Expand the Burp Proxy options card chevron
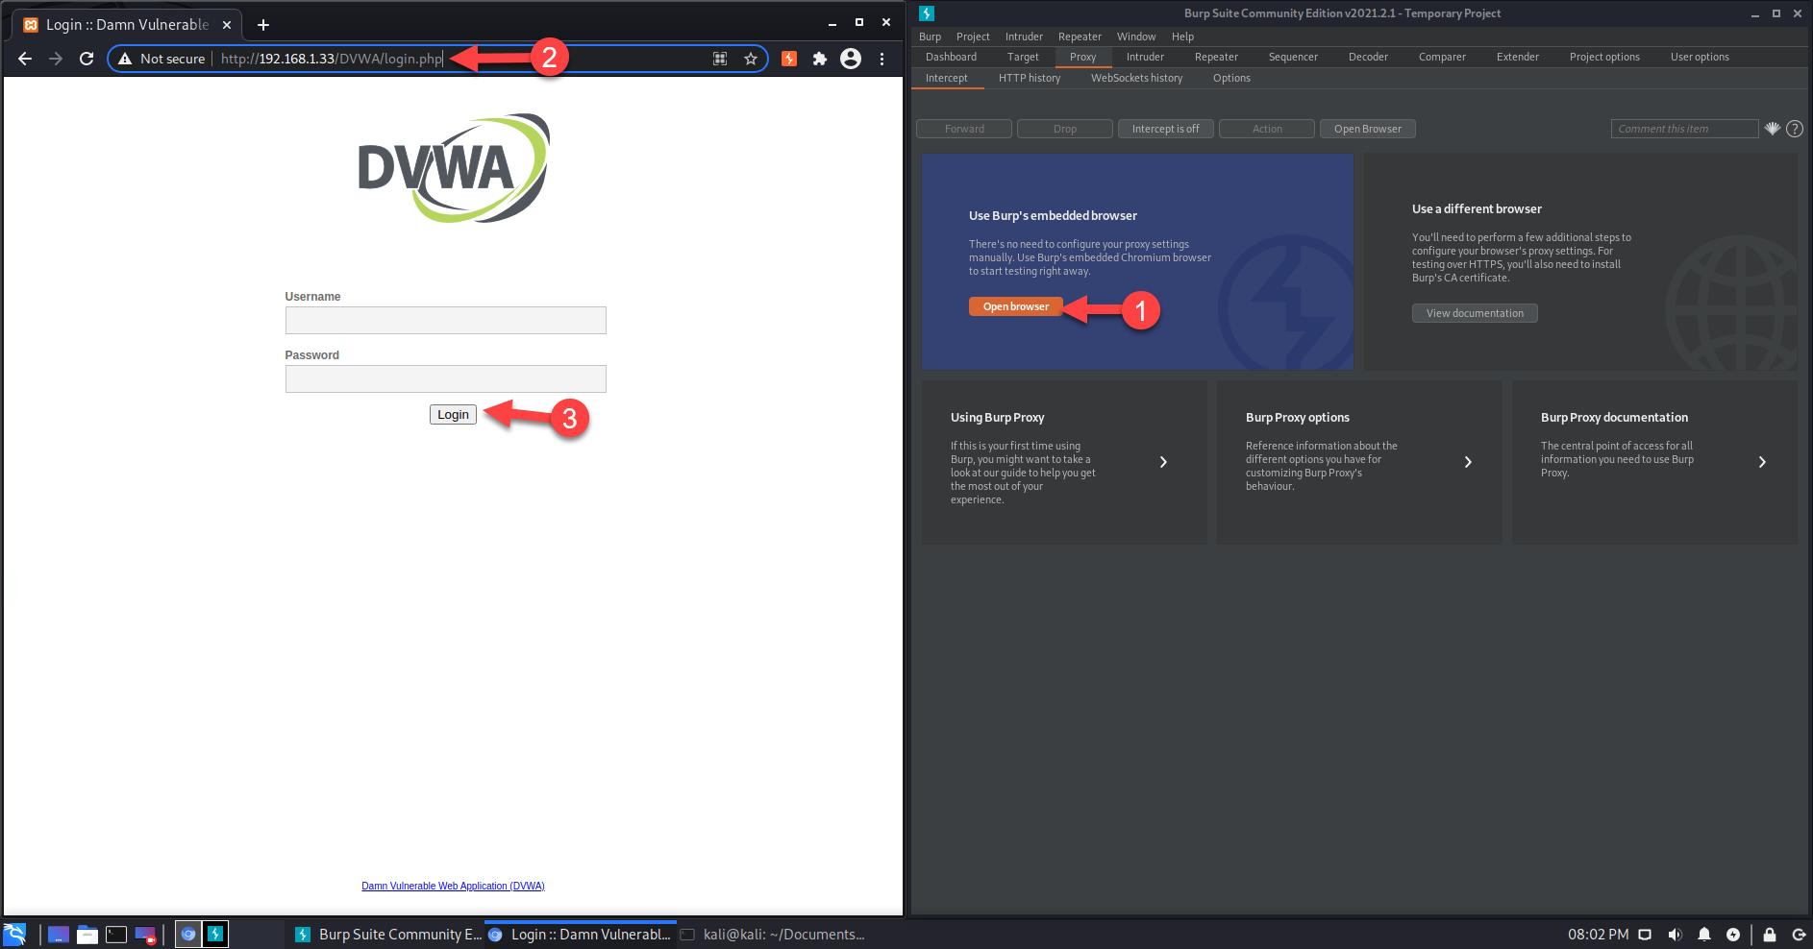Image resolution: width=1813 pixels, height=949 pixels. pos(1468,462)
